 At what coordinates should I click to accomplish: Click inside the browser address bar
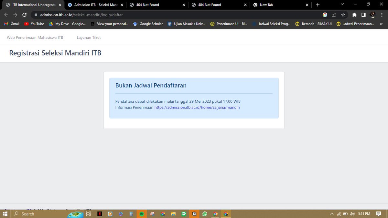tap(97, 15)
